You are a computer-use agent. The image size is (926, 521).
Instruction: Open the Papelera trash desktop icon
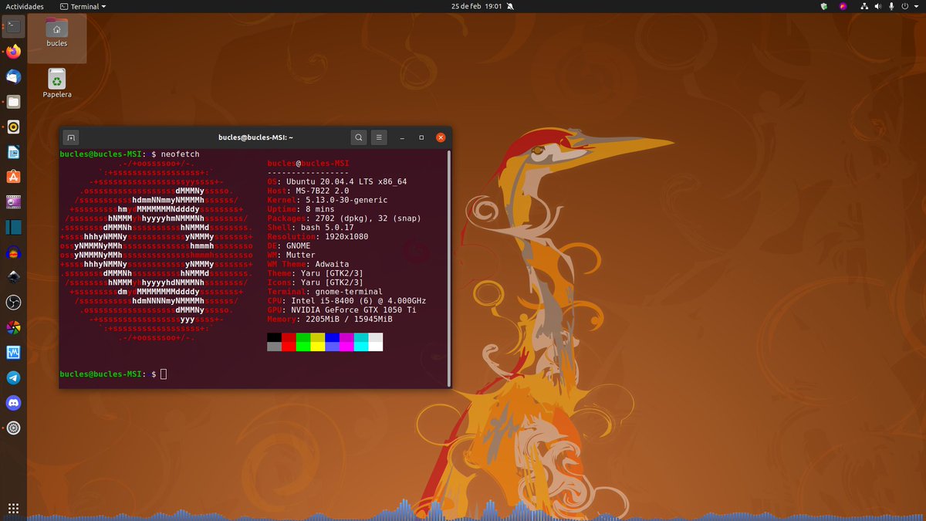(x=56, y=83)
